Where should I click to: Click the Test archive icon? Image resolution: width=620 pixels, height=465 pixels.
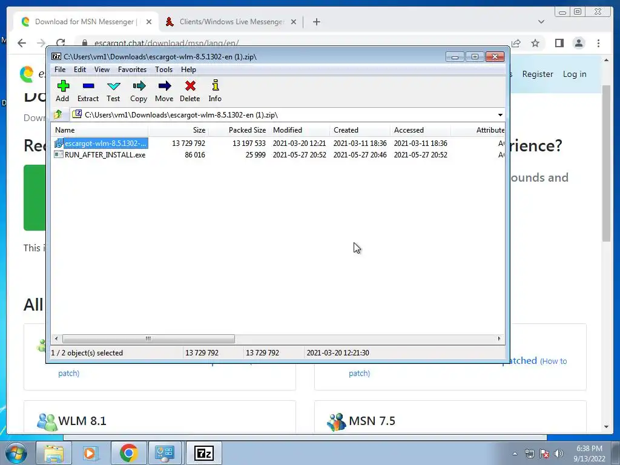113,91
